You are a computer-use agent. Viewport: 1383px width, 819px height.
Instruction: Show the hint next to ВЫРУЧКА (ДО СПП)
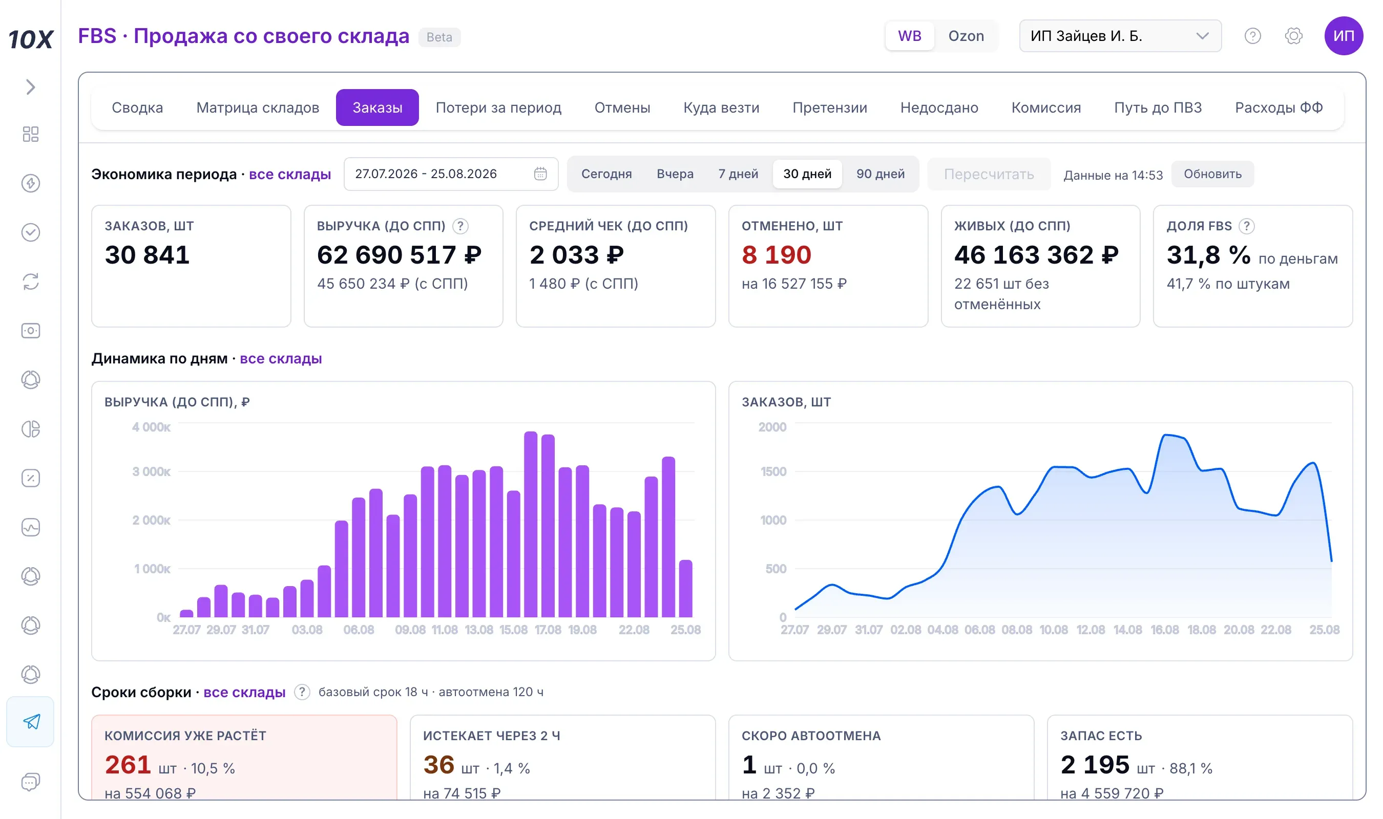(x=460, y=226)
